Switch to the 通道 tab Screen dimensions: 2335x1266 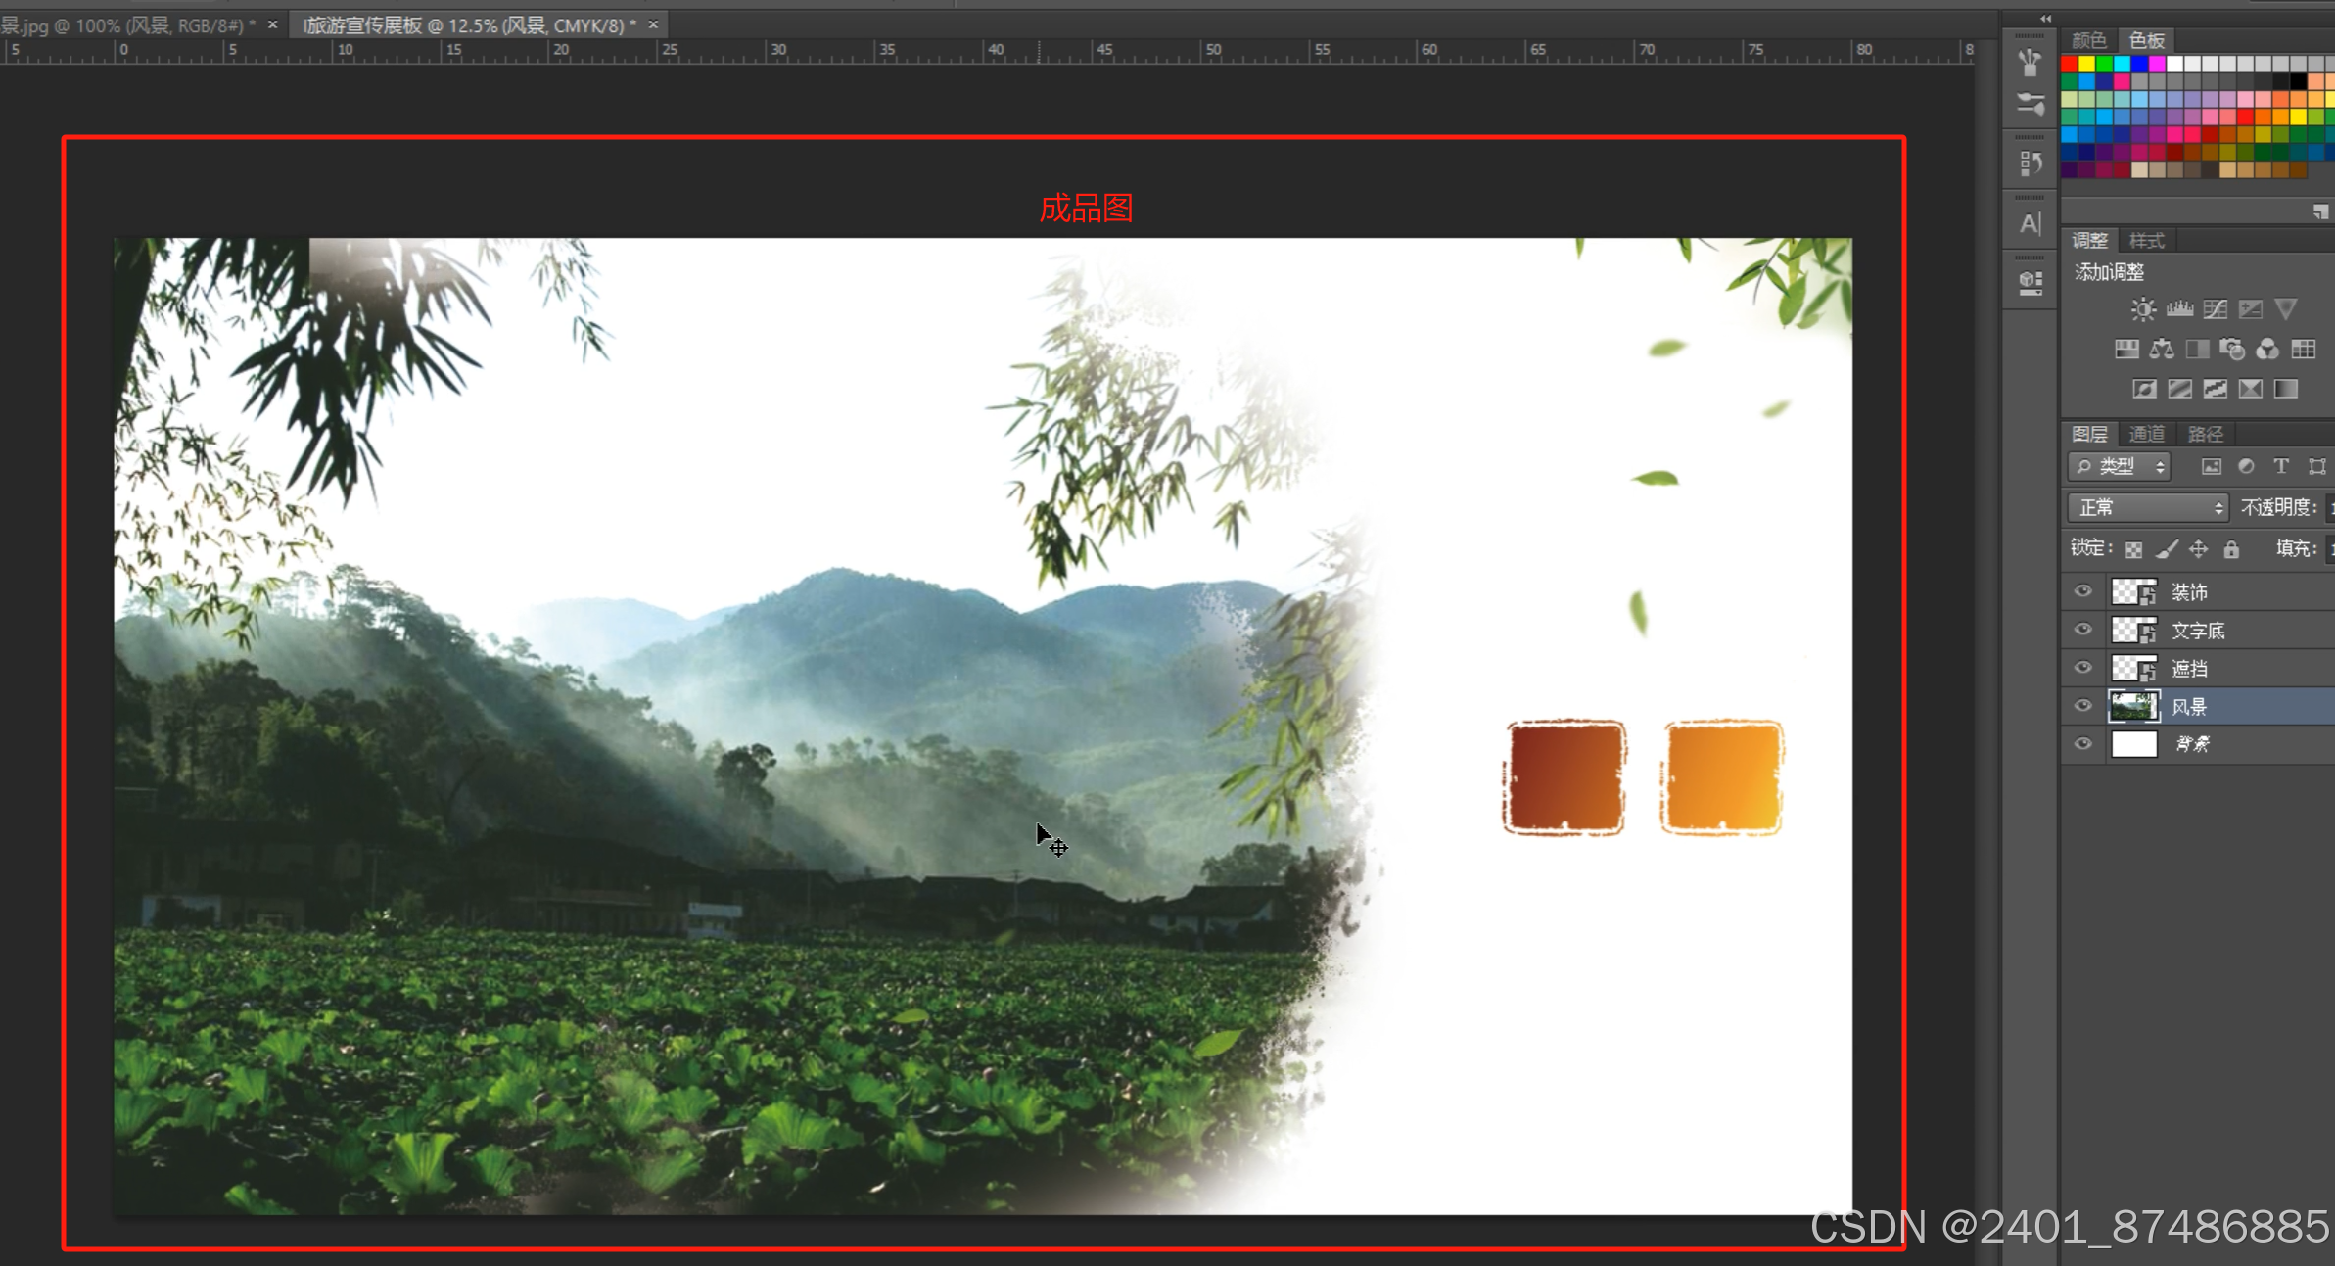tap(2147, 434)
